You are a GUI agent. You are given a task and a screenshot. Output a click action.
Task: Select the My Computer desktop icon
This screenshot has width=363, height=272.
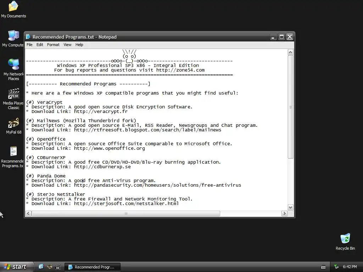click(13, 39)
